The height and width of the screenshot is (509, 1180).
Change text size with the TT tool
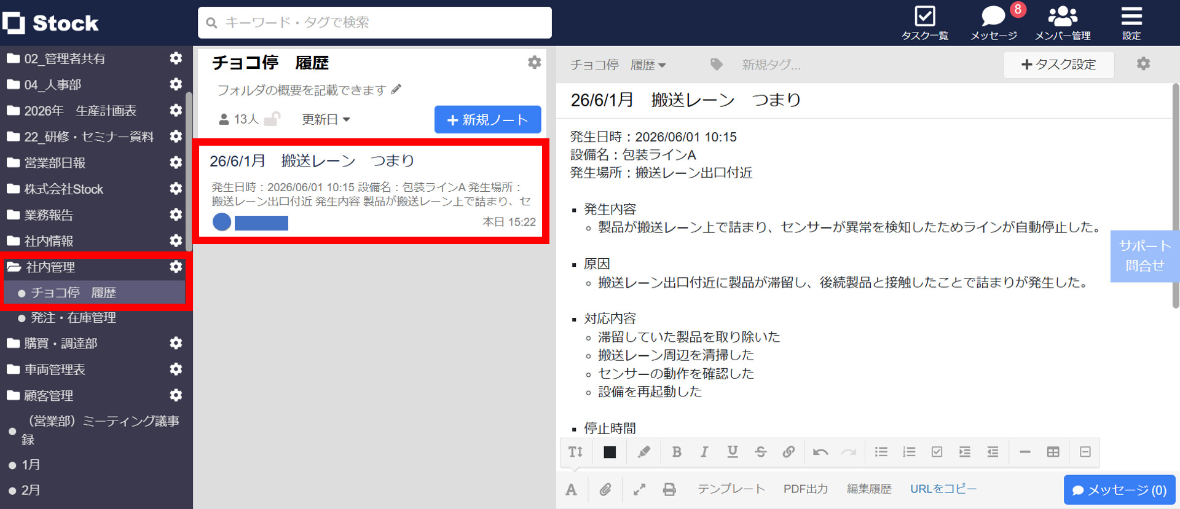(575, 452)
